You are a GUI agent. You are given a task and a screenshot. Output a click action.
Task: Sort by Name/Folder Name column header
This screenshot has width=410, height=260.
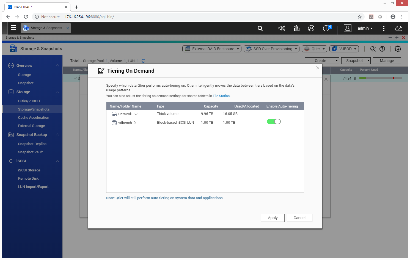click(x=130, y=106)
